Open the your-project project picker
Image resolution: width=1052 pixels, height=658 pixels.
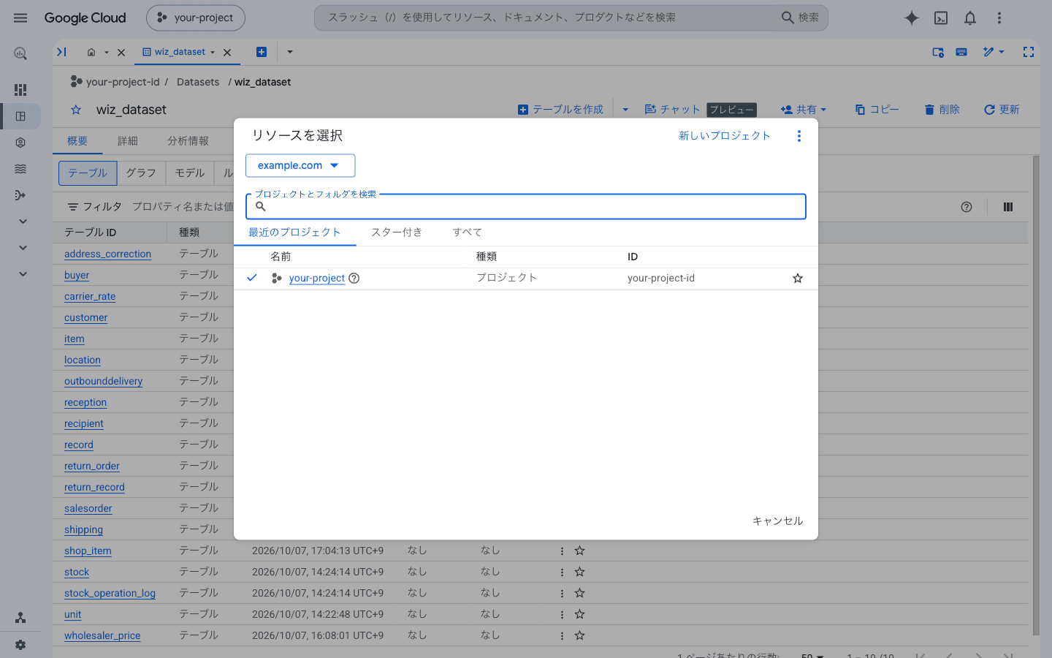point(196,18)
